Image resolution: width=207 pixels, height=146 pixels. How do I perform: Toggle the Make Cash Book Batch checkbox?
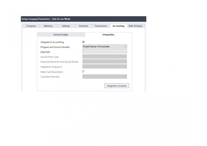pos(84,72)
